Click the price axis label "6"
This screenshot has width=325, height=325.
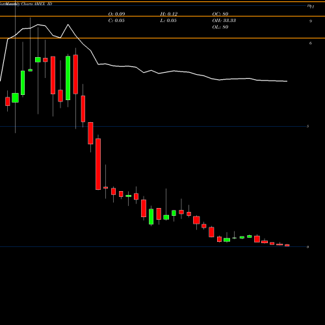click(x=311, y=43)
